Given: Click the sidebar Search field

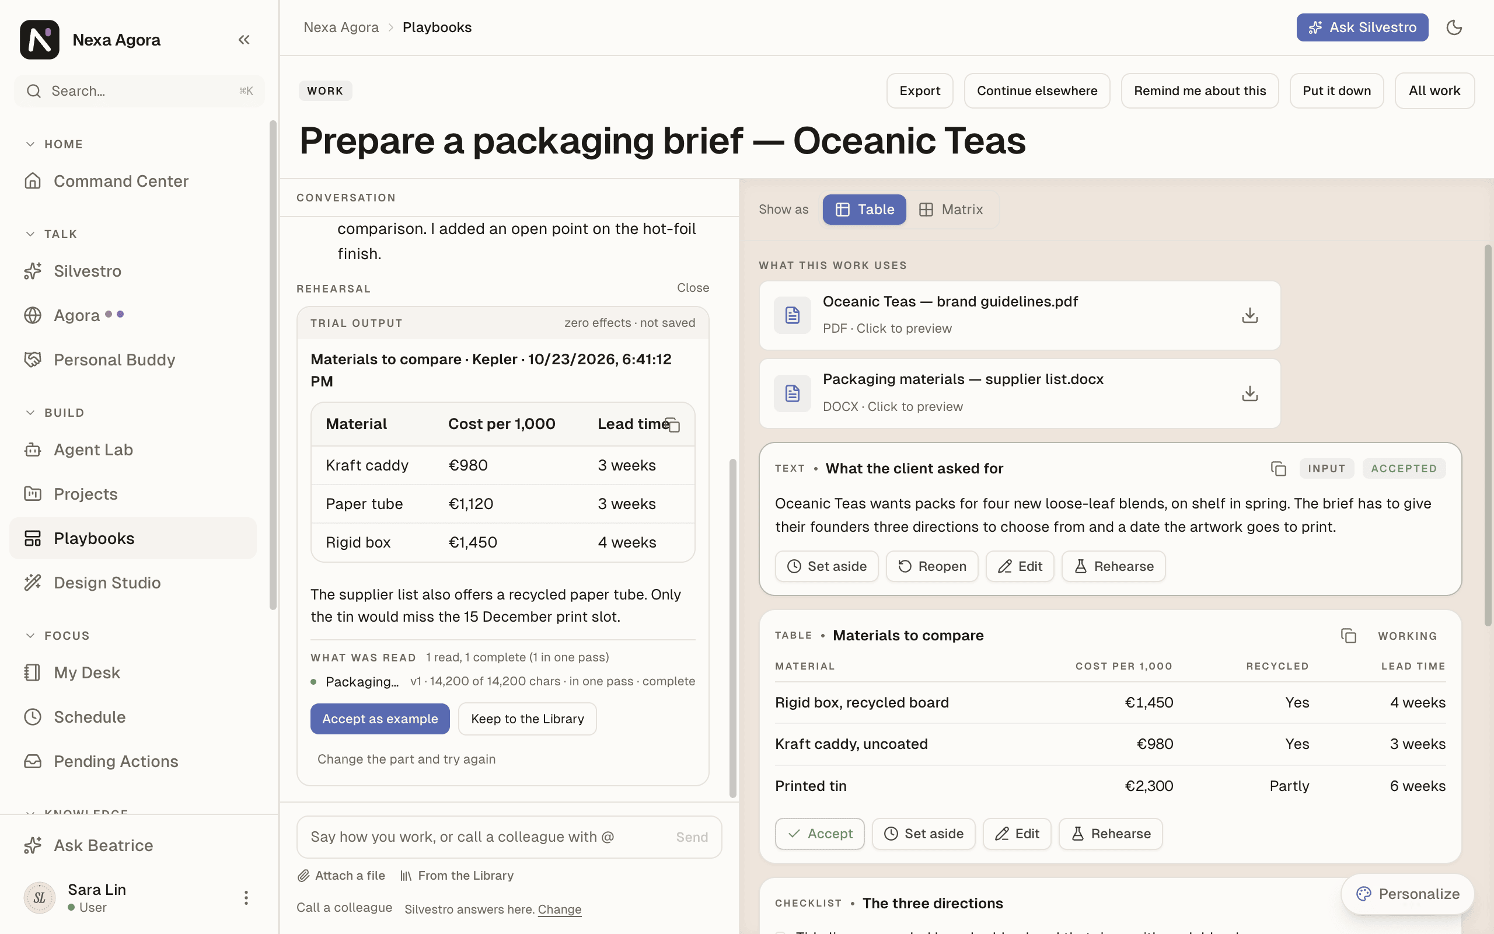Looking at the screenshot, I should tap(139, 91).
